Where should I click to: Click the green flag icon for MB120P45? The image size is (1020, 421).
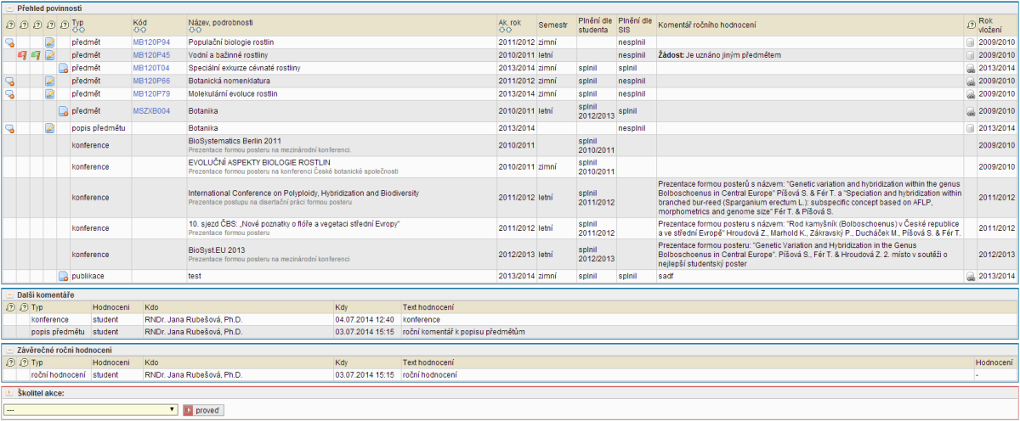click(36, 55)
